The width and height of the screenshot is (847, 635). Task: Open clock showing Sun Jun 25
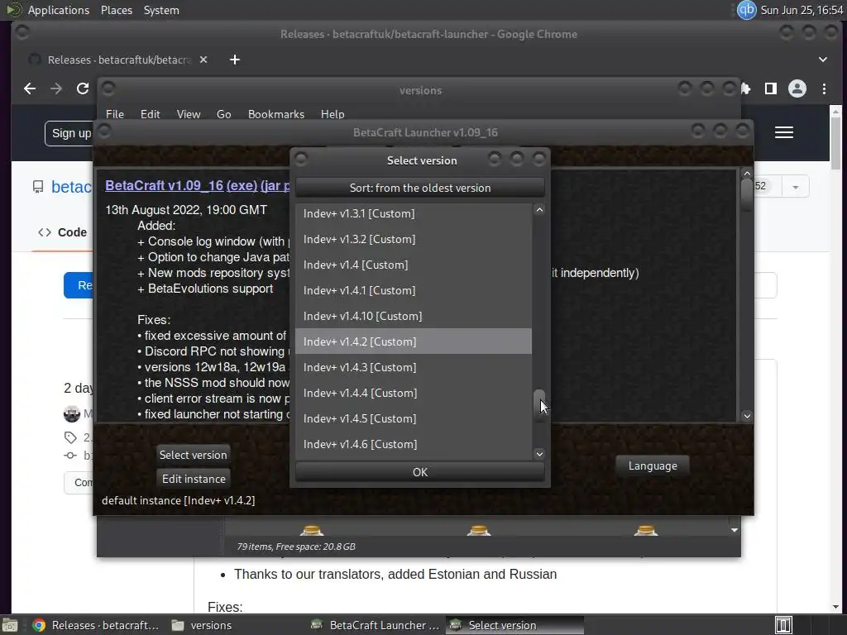coord(802,10)
